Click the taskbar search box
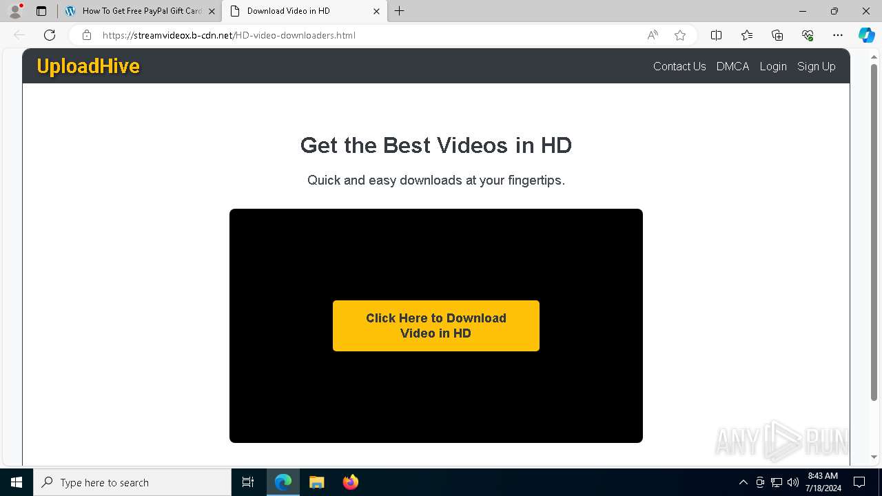This screenshot has width=882, height=496. tap(132, 482)
